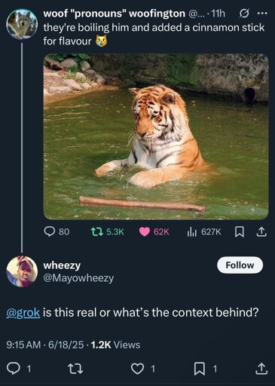Image resolution: width=275 pixels, height=386 pixels.
Task: Repost wheezy's reply
Action: point(75,369)
